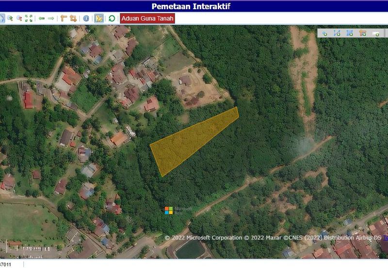Activate the draw line tool
This screenshot has width=388, height=268.
337,33
